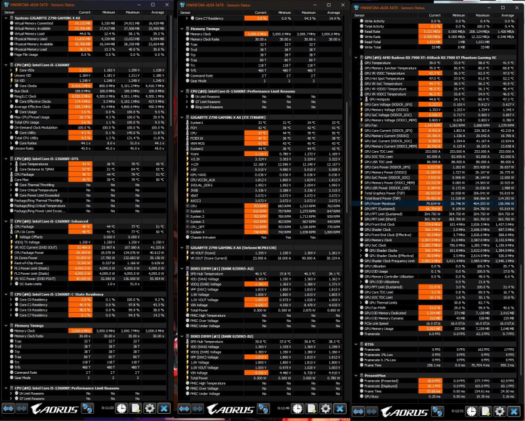Viewport: 525px width, 421px height.
Task: Reset min/max clock icon in right window
Action: (471, 412)
